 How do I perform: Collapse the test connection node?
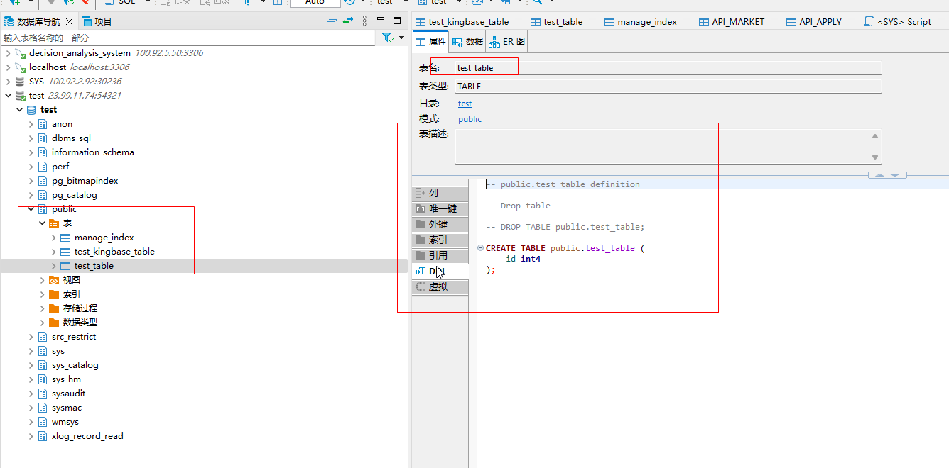tap(9, 96)
